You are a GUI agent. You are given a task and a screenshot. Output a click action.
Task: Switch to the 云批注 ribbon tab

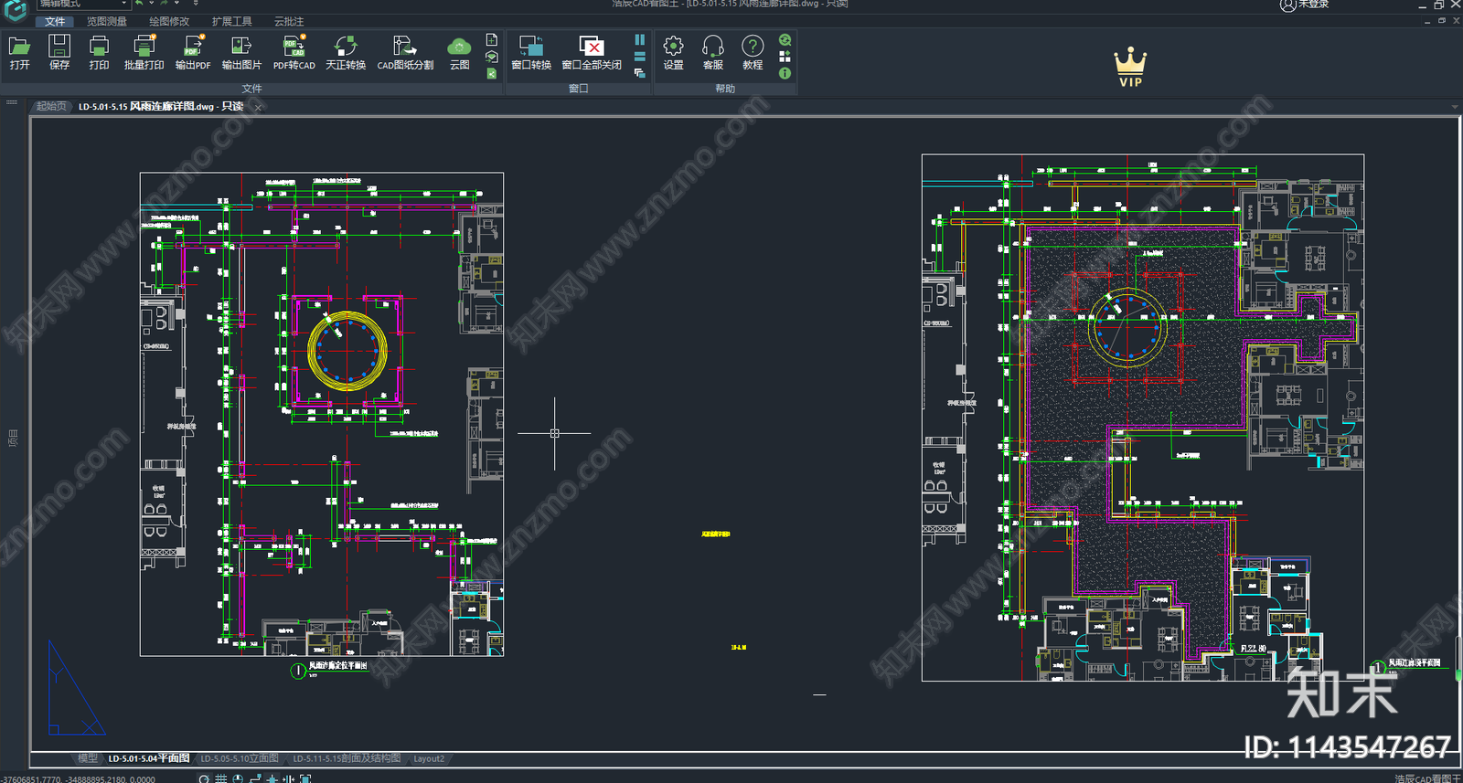tap(289, 21)
